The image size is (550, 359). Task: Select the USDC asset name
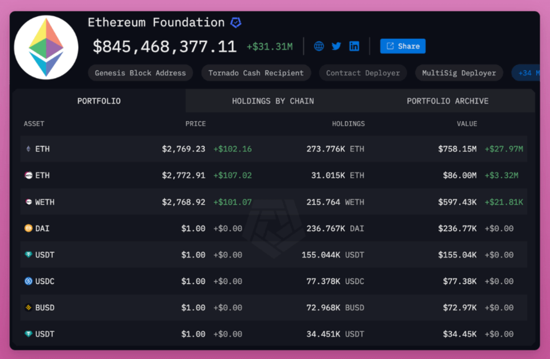coord(45,281)
